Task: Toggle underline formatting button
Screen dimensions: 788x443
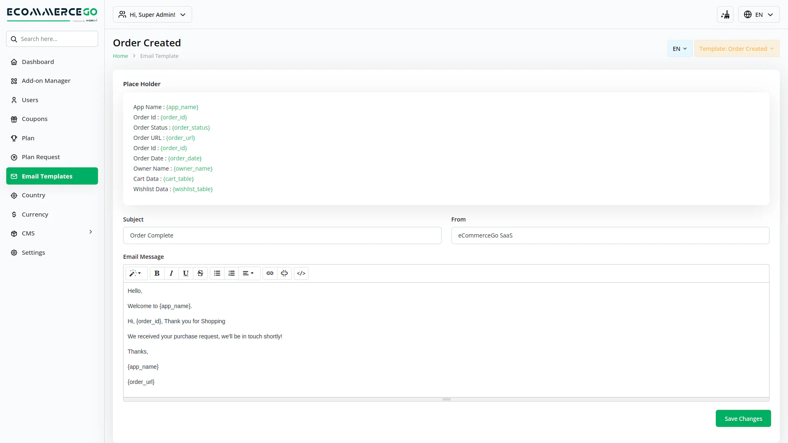Action: (x=186, y=273)
